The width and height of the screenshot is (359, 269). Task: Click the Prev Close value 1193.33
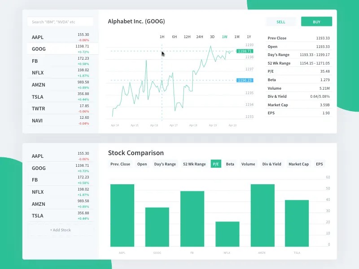(x=323, y=38)
